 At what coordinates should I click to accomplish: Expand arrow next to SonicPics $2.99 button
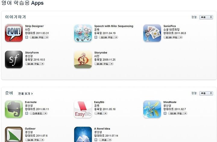(x=181, y=37)
